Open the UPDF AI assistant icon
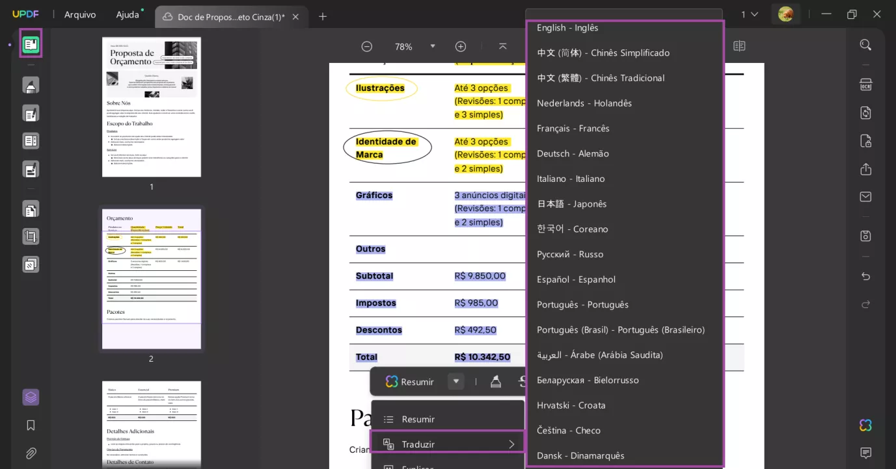Viewport: 896px width, 469px height. [865, 425]
